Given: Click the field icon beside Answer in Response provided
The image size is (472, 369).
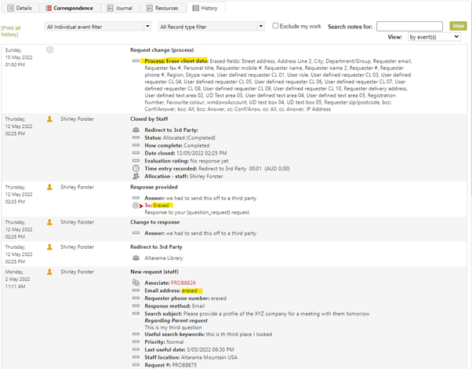Looking at the screenshot, I should point(136,198).
